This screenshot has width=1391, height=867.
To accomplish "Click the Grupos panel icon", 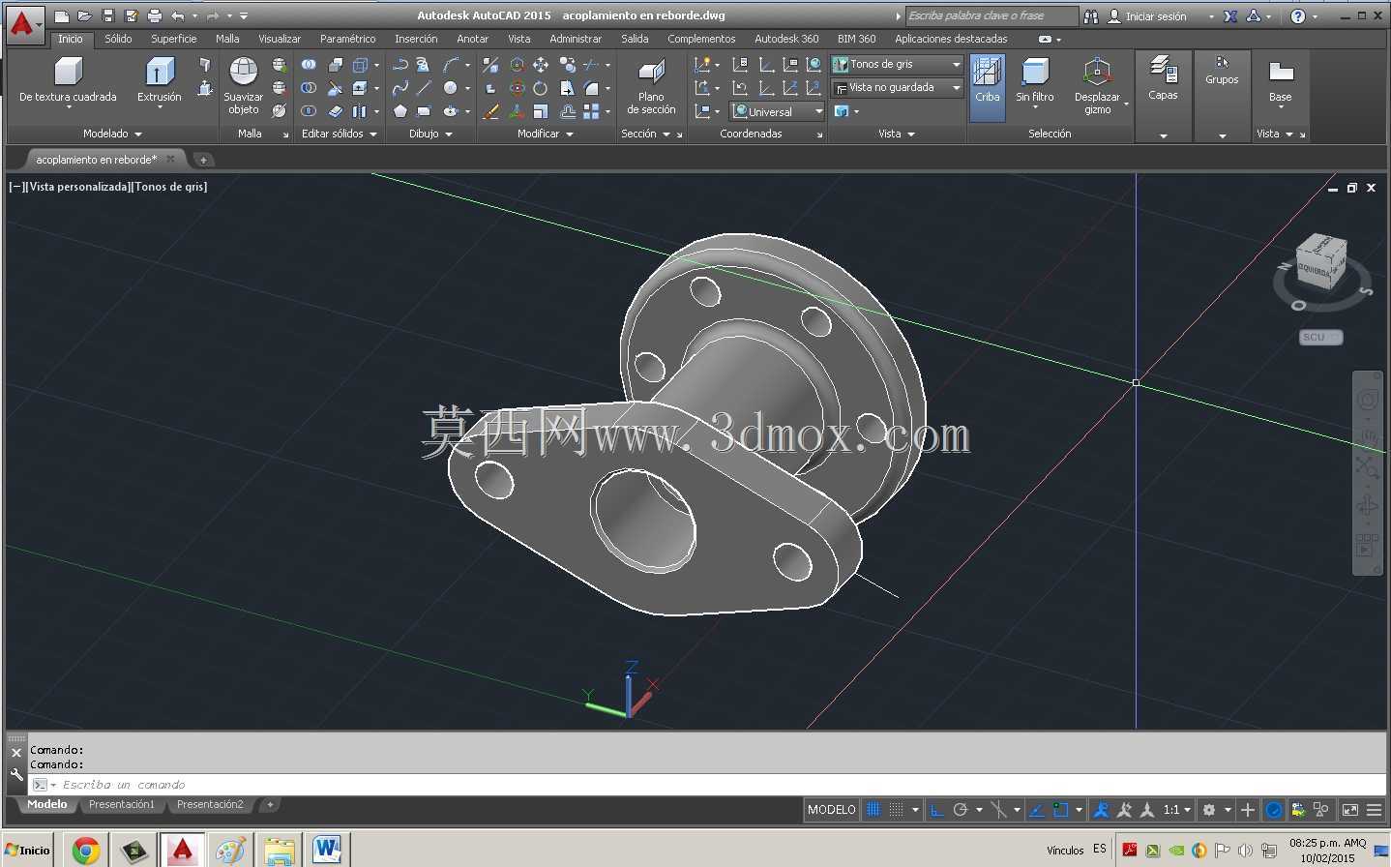I will 1222,63.
